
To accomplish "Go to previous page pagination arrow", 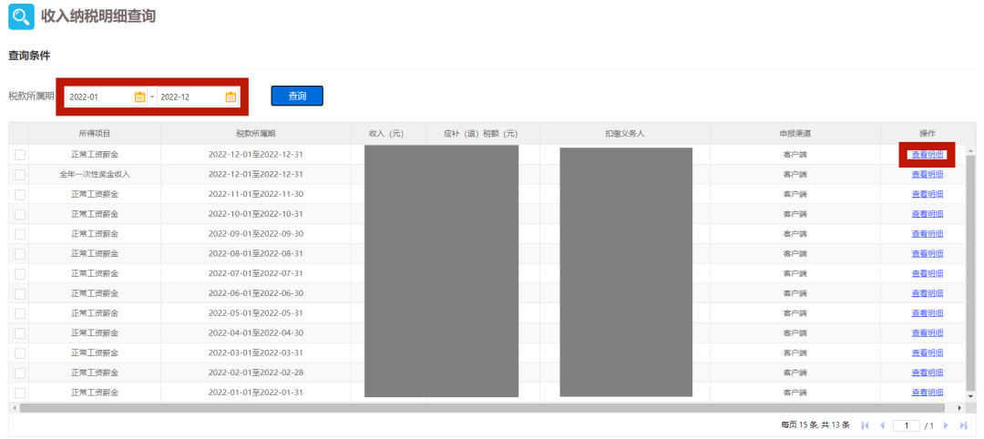I will pyautogui.click(x=882, y=425).
